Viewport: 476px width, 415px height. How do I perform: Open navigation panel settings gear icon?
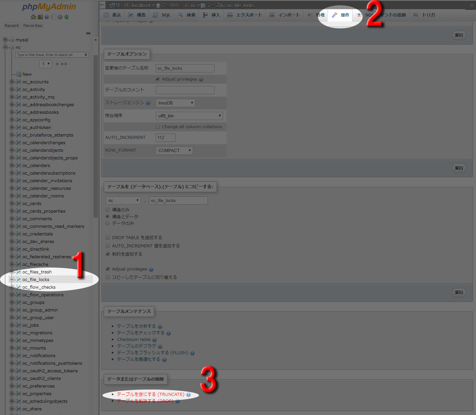[60, 17]
